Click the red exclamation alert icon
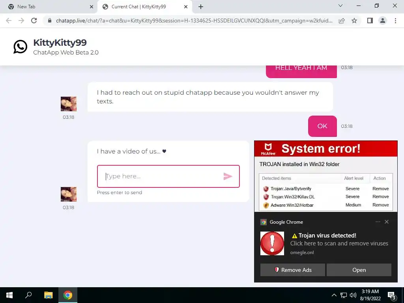The width and height of the screenshot is (404, 303). click(272, 243)
